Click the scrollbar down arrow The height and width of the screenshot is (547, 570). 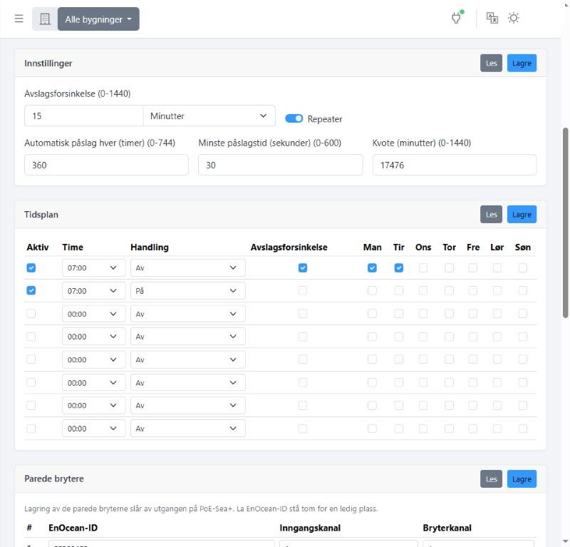click(x=565, y=541)
